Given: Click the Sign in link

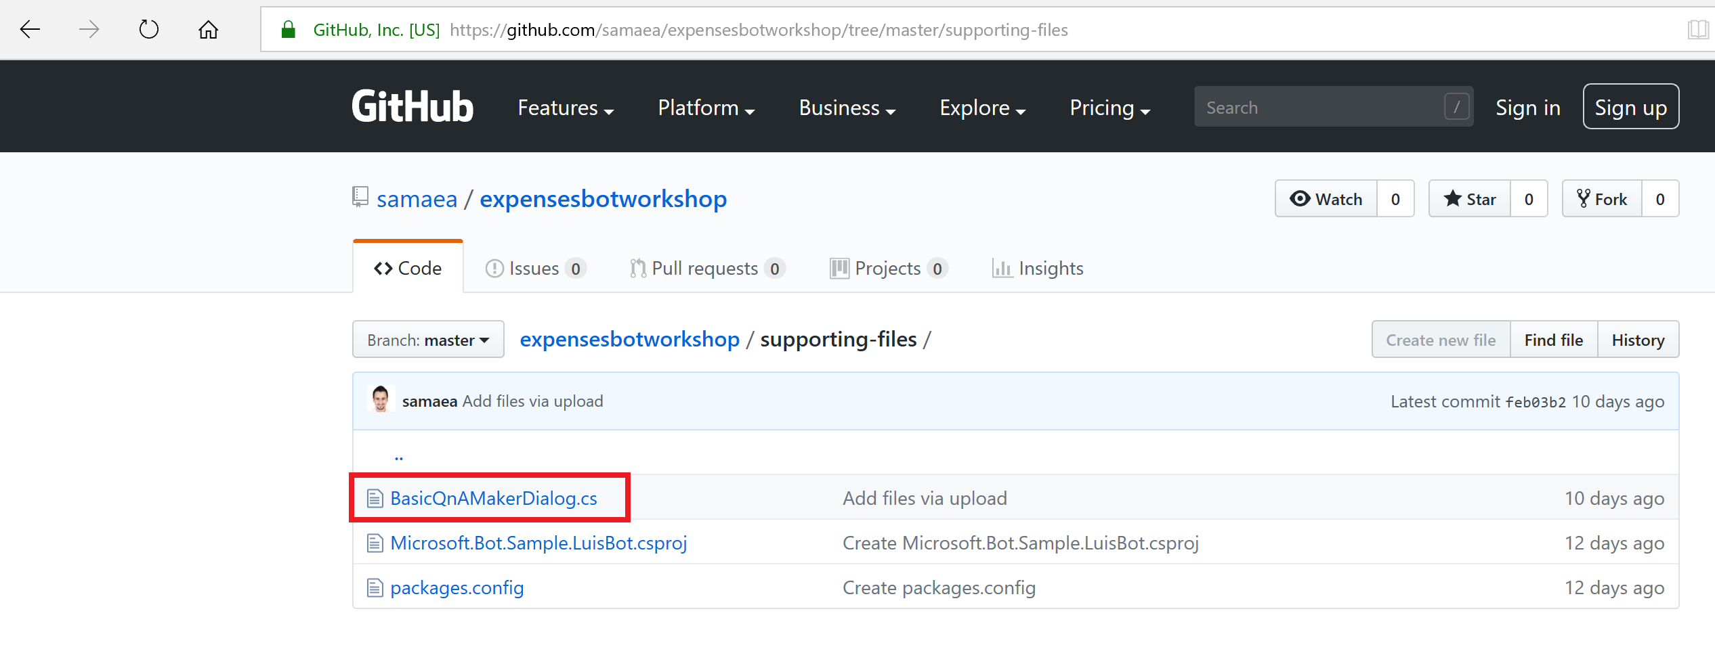Looking at the screenshot, I should click(x=1527, y=107).
